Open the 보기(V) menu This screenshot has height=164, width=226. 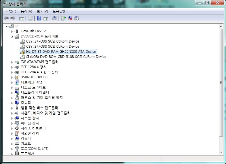pyautogui.click(x=42, y=11)
